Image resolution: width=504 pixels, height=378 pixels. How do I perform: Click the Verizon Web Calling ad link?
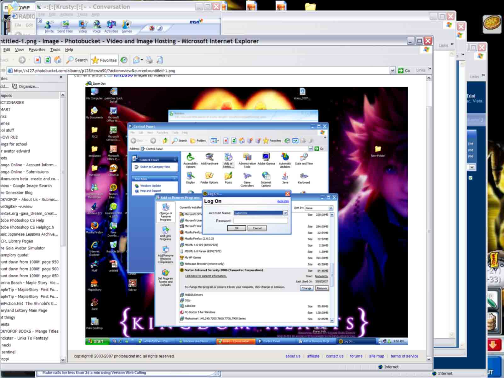[94, 373]
